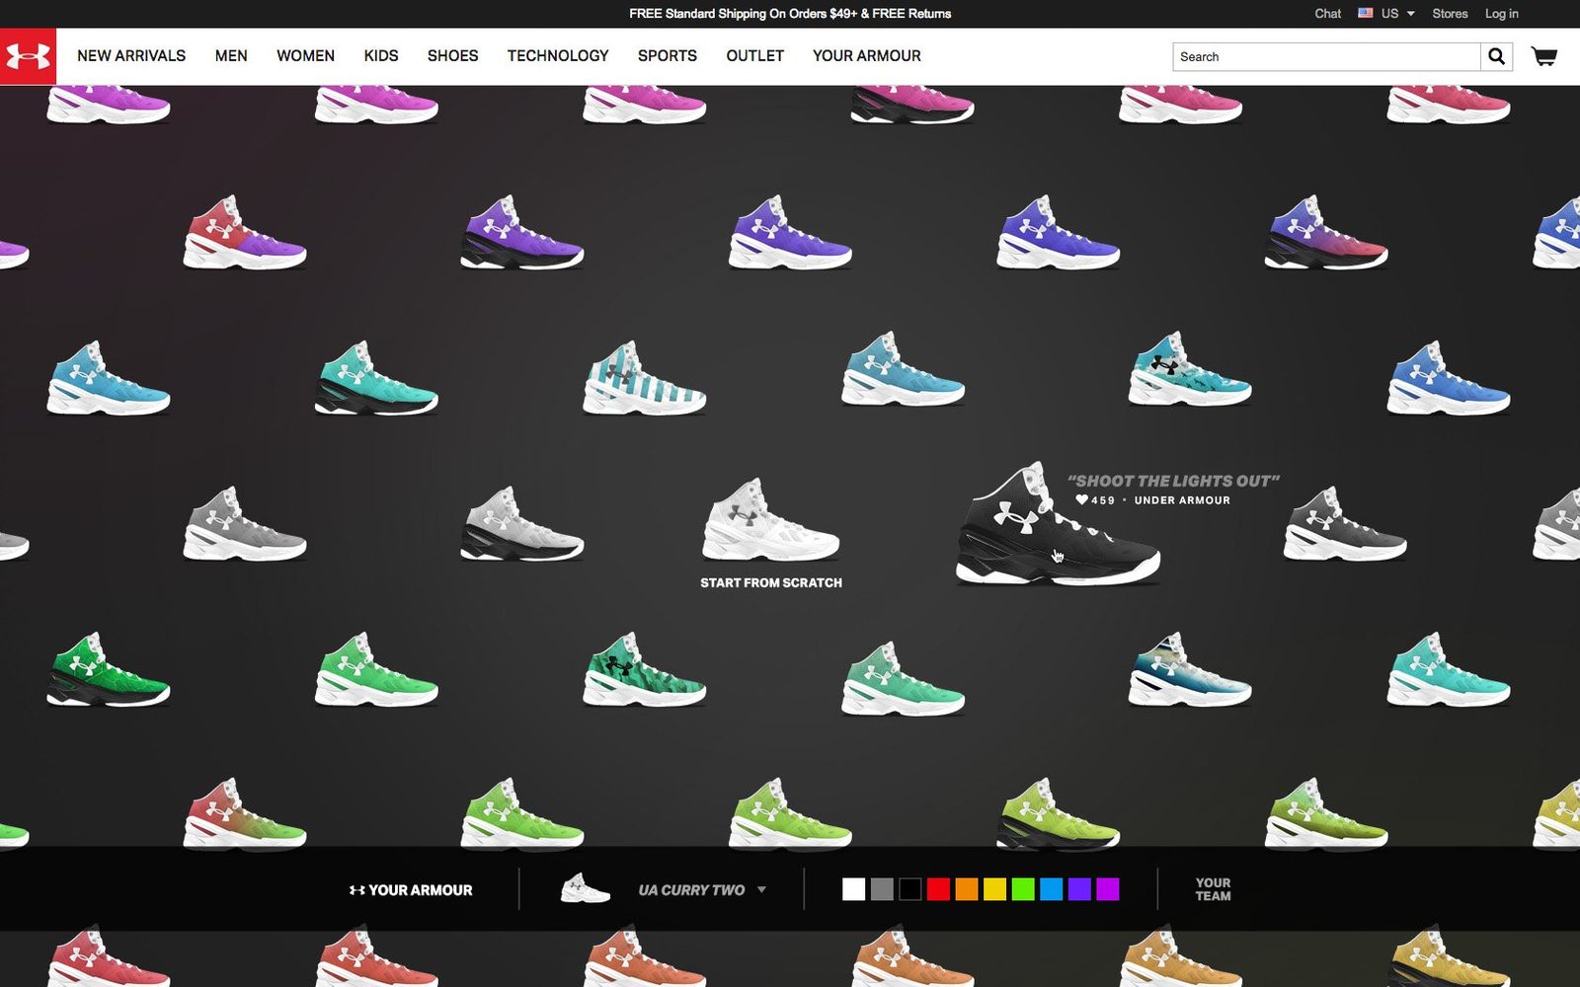
Task: Select the green camo shoe with black logo
Action: (x=644, y=669)
